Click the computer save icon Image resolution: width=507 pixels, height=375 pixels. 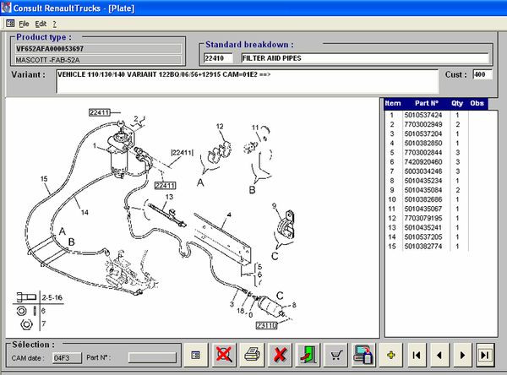click(x=363, y=355)
